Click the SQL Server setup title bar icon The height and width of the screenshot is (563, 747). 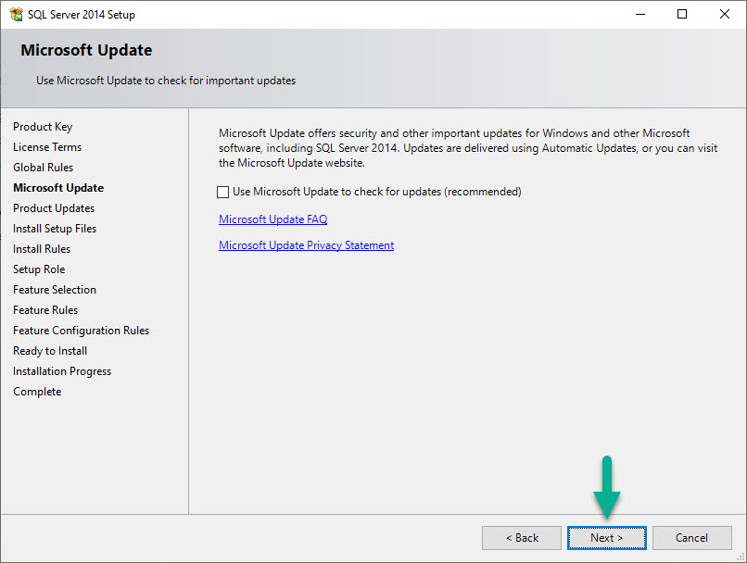point(16,14)
